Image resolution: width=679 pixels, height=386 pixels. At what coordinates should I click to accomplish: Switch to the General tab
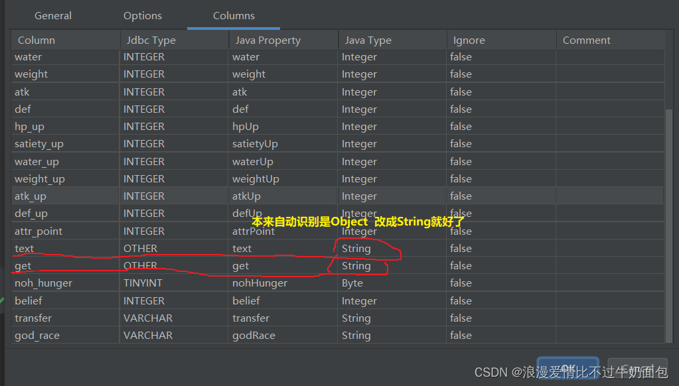(53, 15)
